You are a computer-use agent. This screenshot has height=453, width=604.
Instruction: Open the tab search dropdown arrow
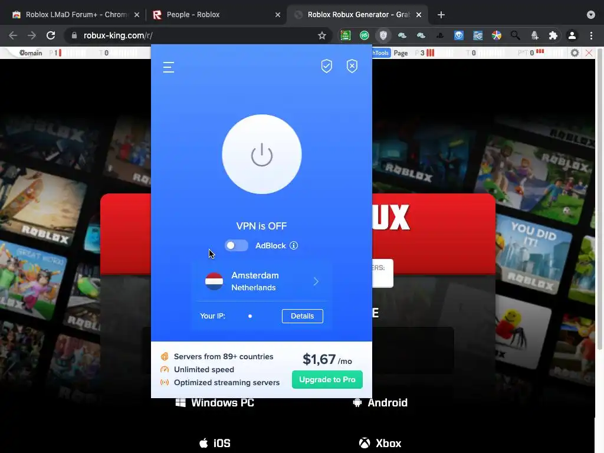click(591, 15)
